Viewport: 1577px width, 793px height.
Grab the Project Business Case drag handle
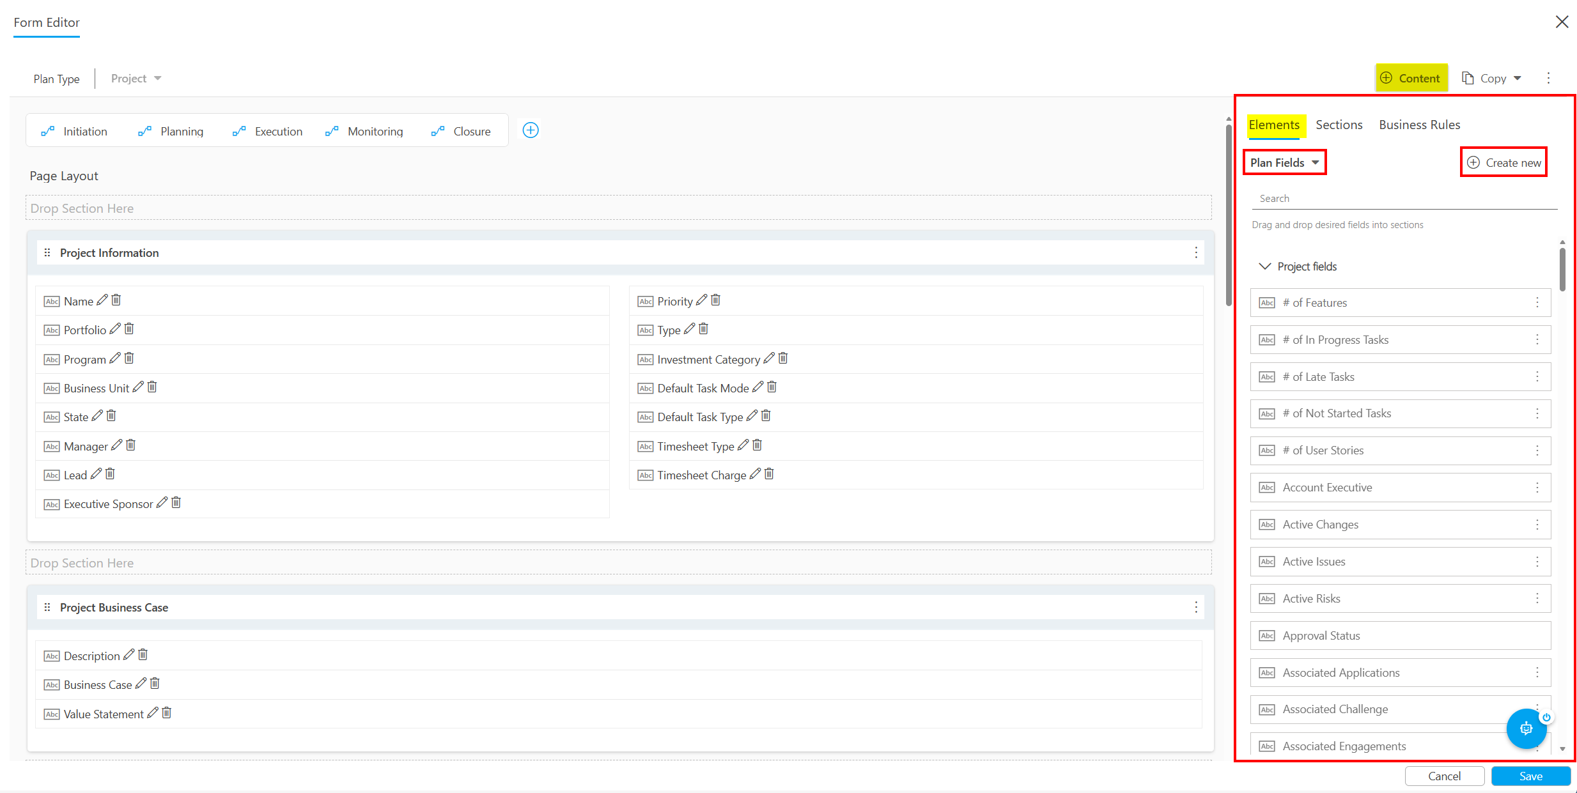point(47,607)
